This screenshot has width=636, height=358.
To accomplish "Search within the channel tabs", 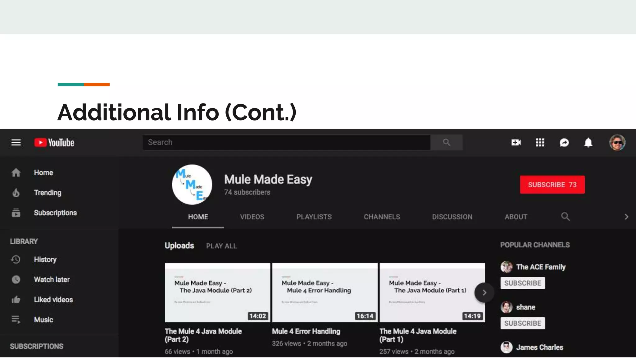I will 565,217.
